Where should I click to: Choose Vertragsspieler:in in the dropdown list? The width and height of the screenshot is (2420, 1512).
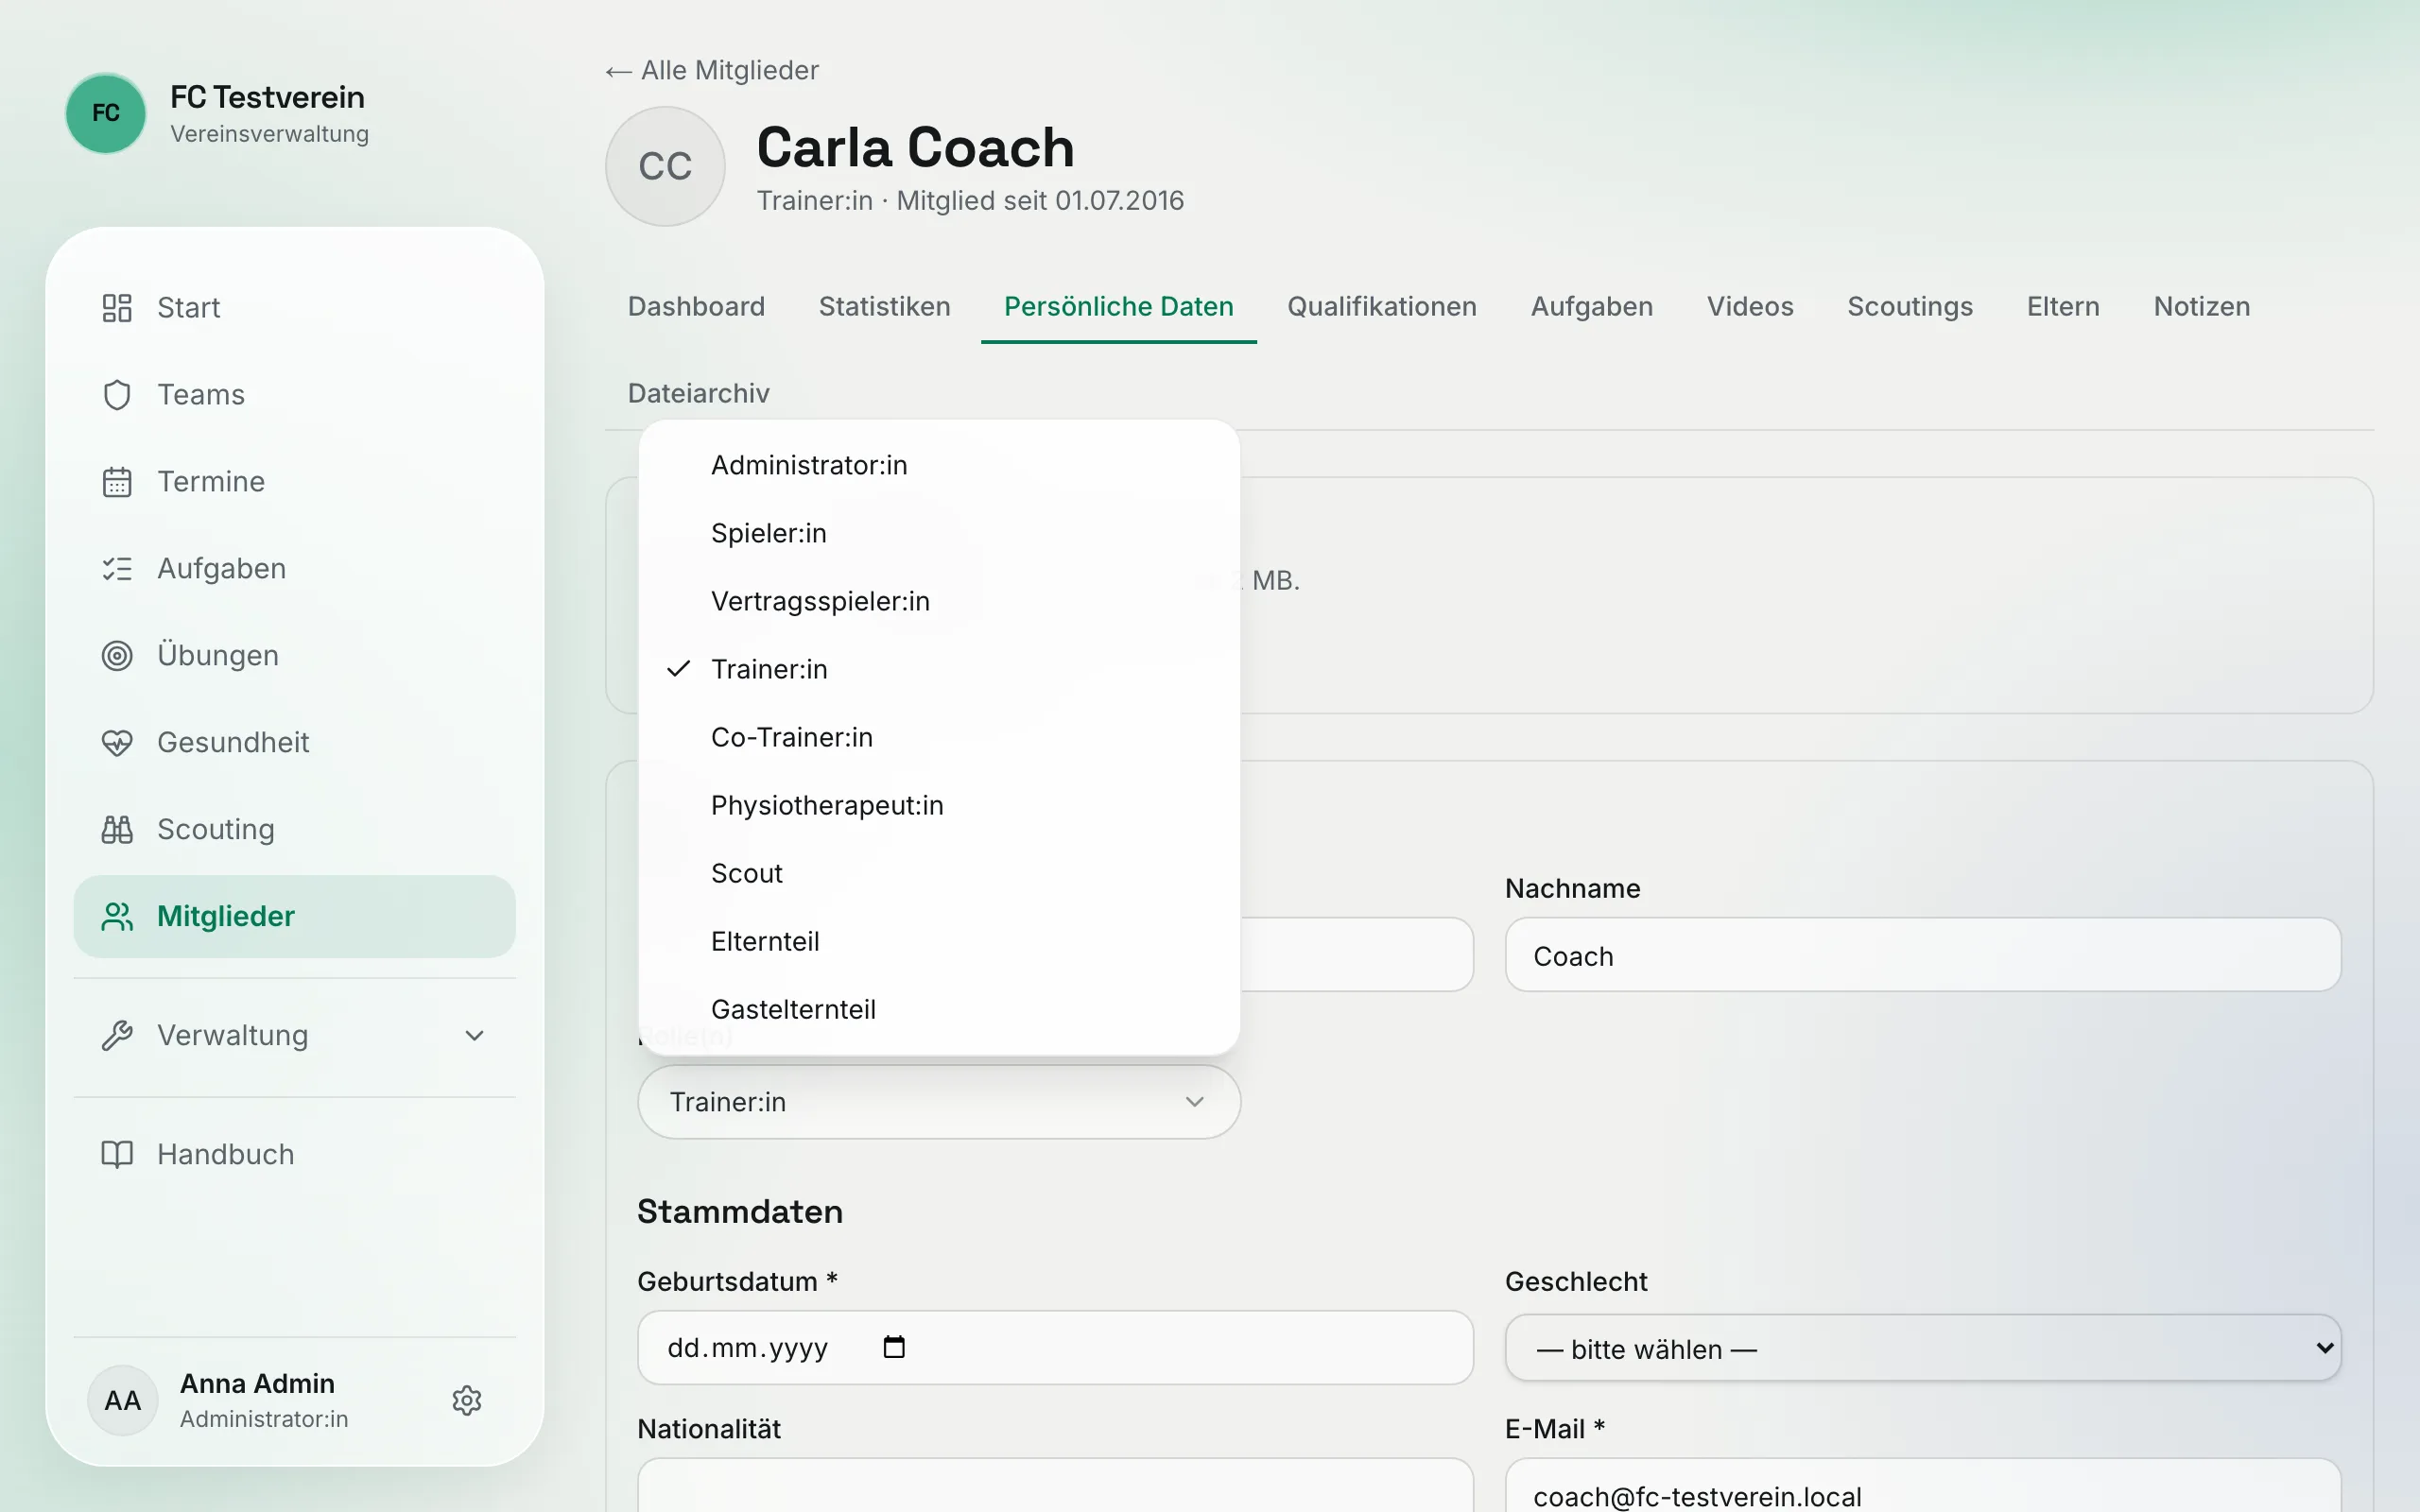click(939, 602)
